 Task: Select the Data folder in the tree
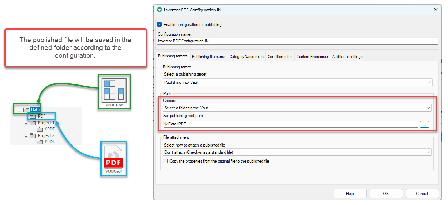coord(35,109)
